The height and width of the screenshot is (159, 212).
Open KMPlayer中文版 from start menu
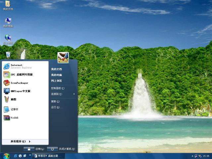[x=25, y=91]
